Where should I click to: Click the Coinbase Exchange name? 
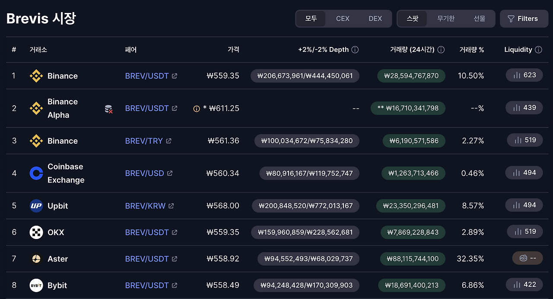66,173
